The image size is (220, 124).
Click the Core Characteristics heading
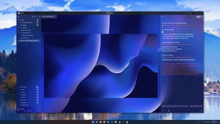coord(168,30)
